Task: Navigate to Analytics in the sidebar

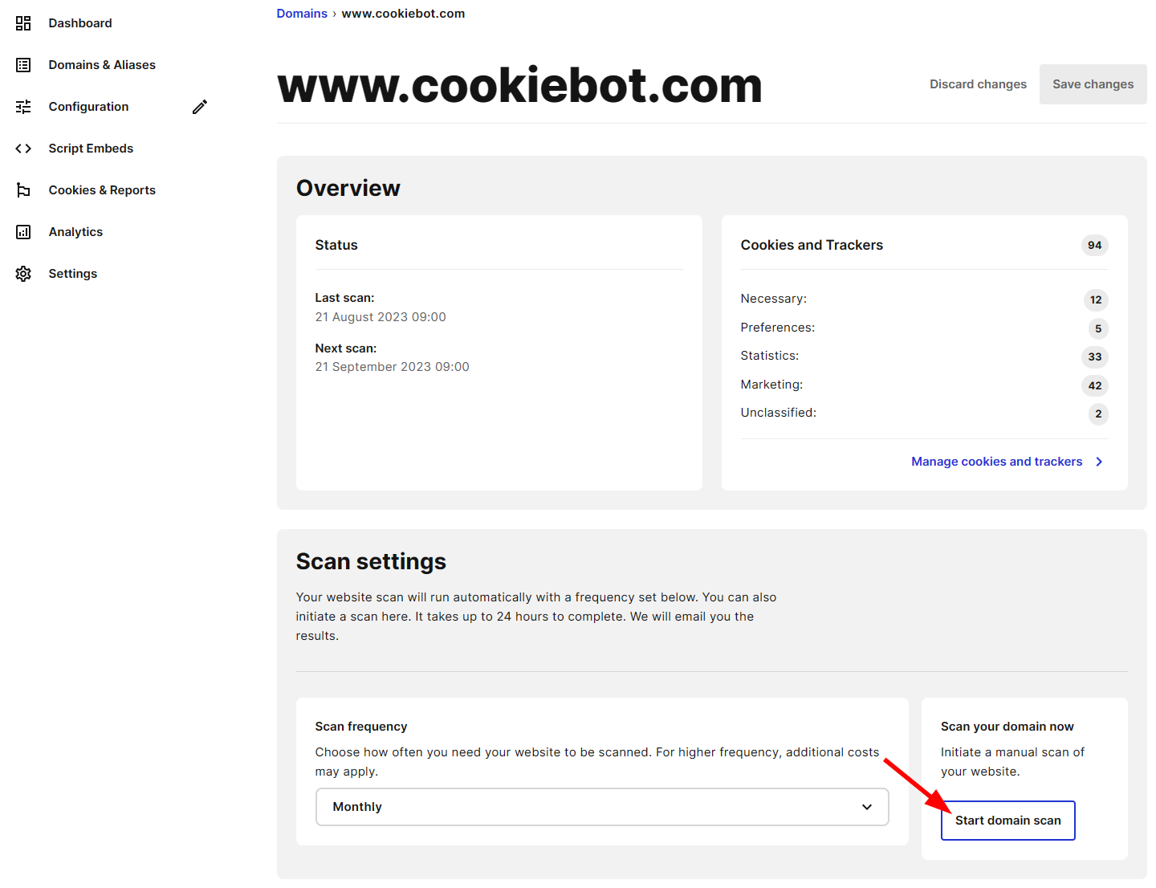Action: tap(75, 232)
